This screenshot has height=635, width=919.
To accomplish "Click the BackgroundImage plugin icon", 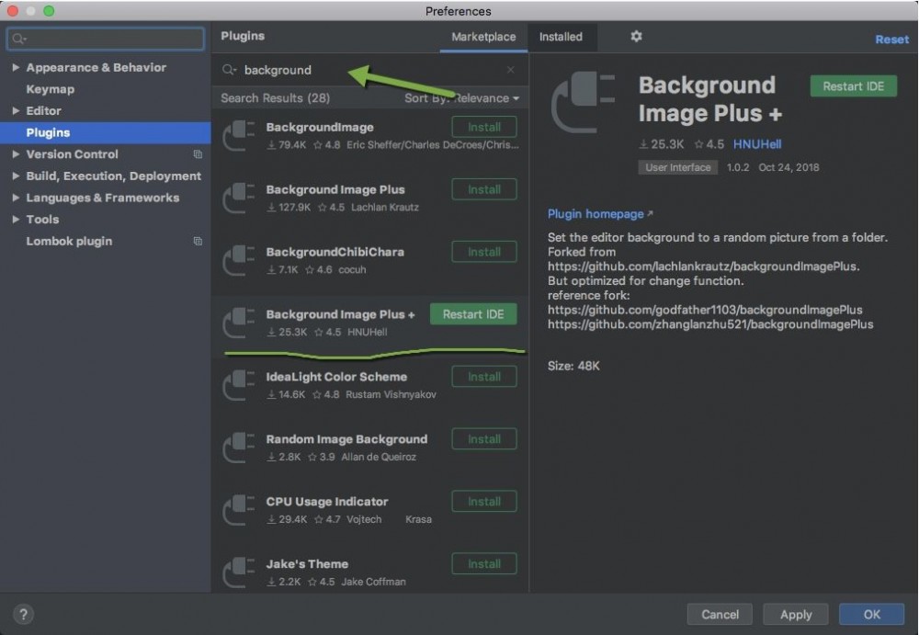I will 239,135.
